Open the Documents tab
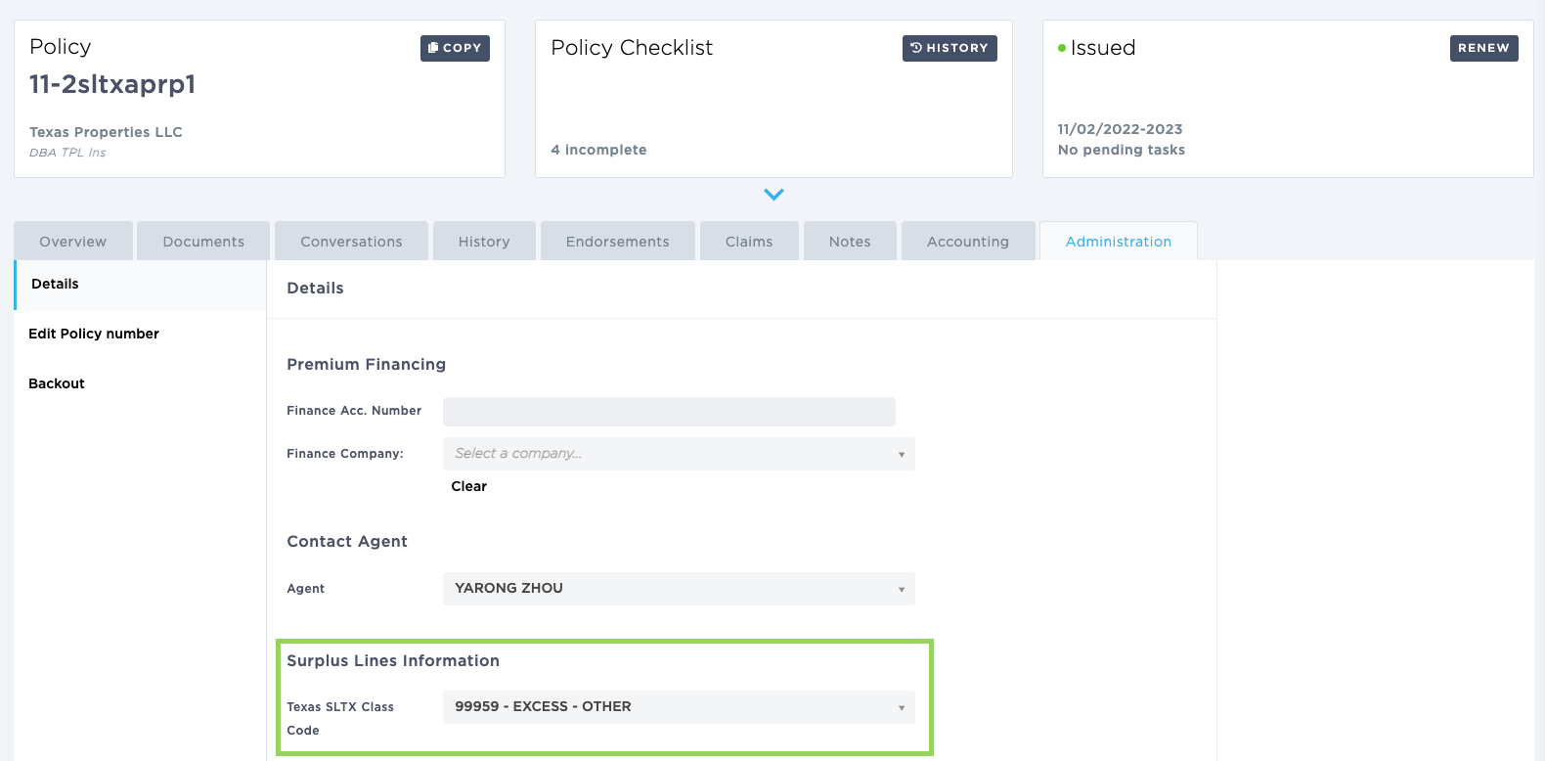Screen dimensions: 1545x761 [203, 242]
